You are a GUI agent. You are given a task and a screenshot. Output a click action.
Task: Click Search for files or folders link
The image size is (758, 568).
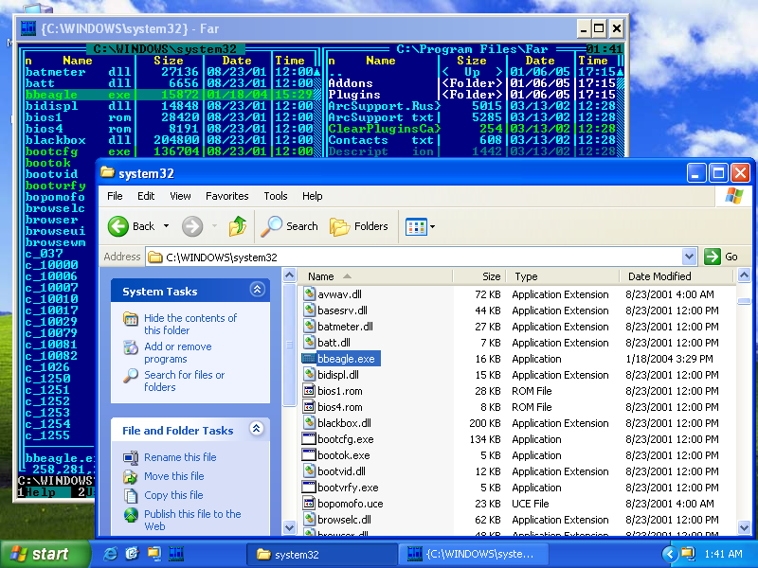(184, 381)
